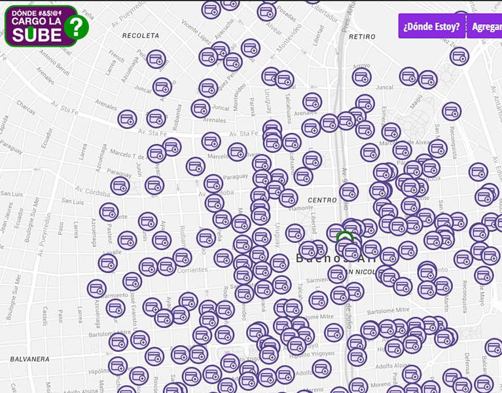The height and width of the screenshot is (393, 502).
Task: Select SUBE marker left of the central Paraguay label
Action: (213, 183)
